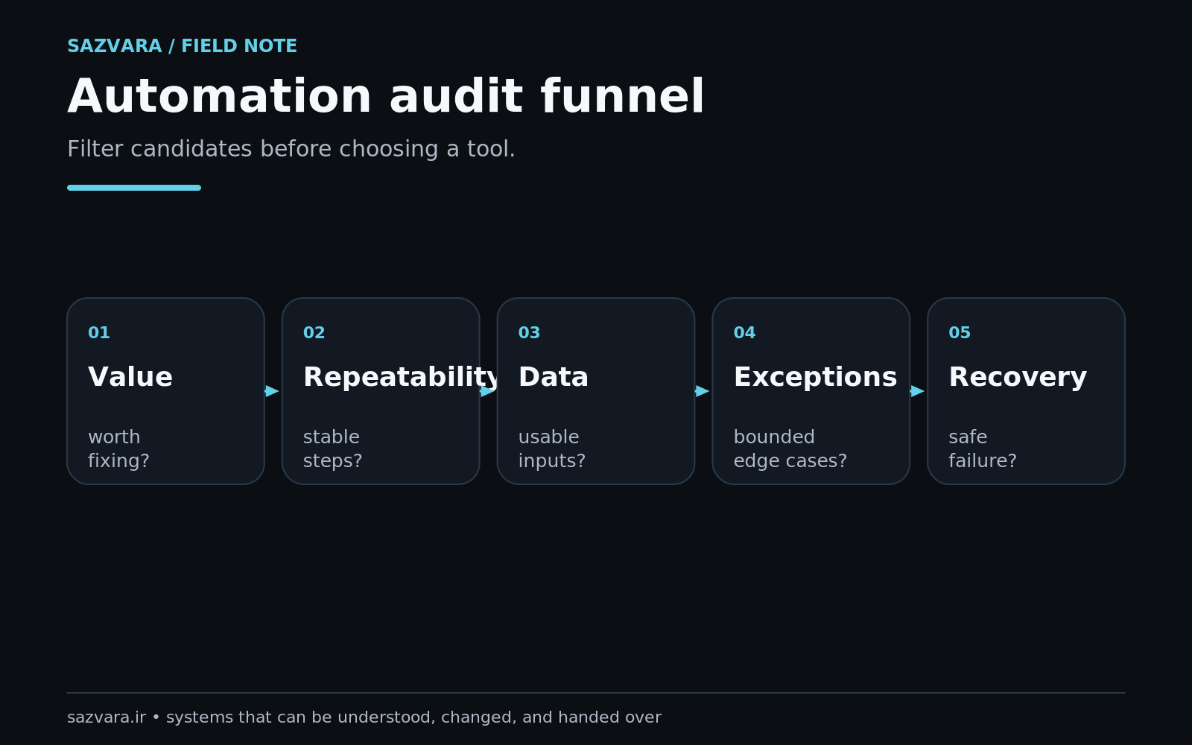
Task: Select step number "02"
Action: tap(314, 333)
